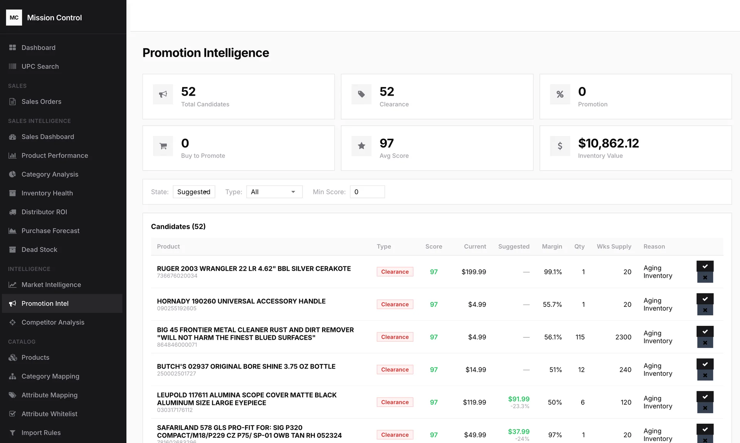Go to UPC Search page
This screenshot has height=443, width=740.
point(62,66)
